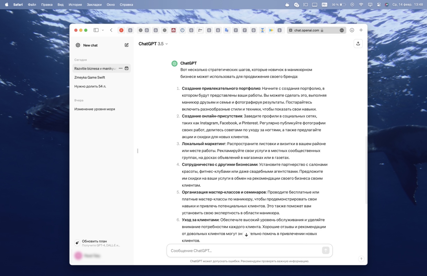Expand the sidebar tab groups chevron
The width and height of the screenshot is (427, 276).
pos(103,30)
